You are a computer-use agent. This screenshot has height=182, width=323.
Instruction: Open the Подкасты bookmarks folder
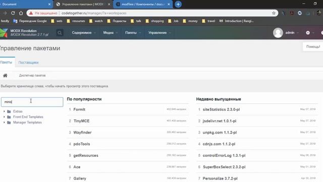(x=117, y=21)
